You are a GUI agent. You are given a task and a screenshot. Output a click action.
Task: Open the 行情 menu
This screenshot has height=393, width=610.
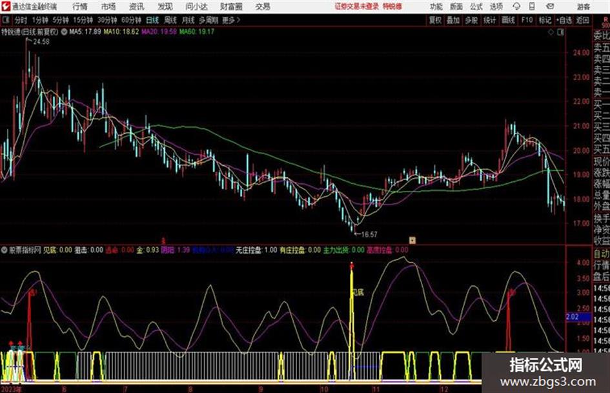coord(80,6)
